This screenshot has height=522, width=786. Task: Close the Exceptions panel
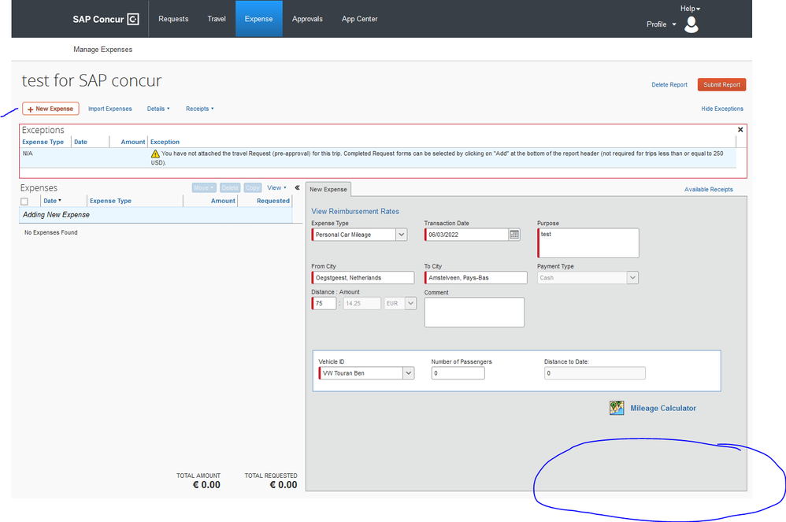pos(740,130)
